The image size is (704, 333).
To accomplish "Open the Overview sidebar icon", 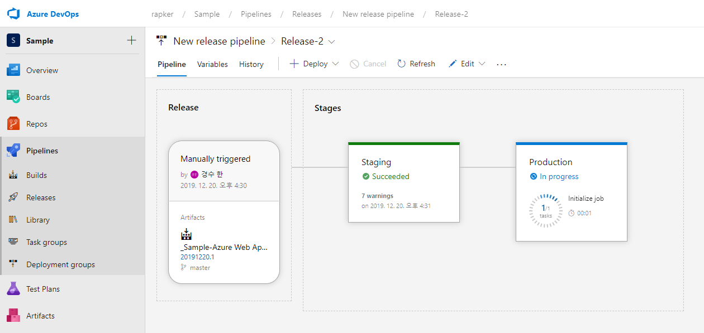I will pyautogui.click(x=13, y=70).
